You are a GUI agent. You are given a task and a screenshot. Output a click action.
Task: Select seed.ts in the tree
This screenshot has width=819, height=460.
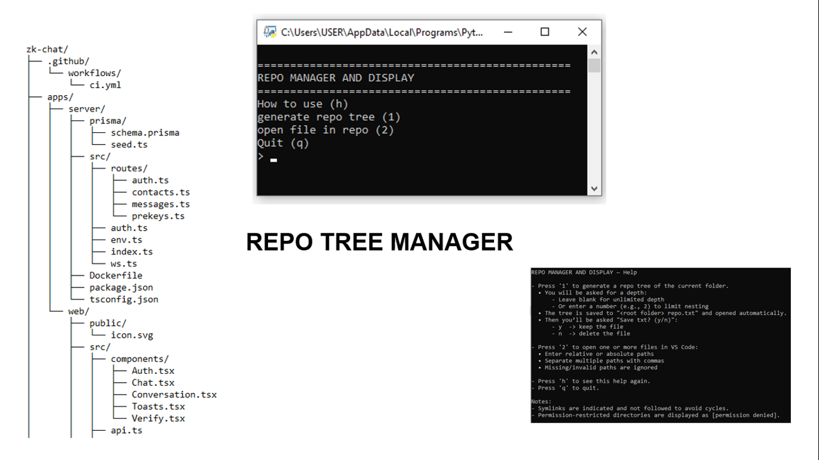[x=129, y=144]
